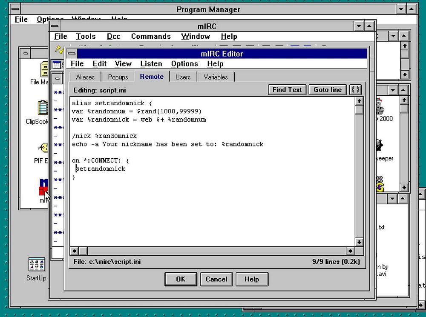Select the Popups tab

pos(118,77)
